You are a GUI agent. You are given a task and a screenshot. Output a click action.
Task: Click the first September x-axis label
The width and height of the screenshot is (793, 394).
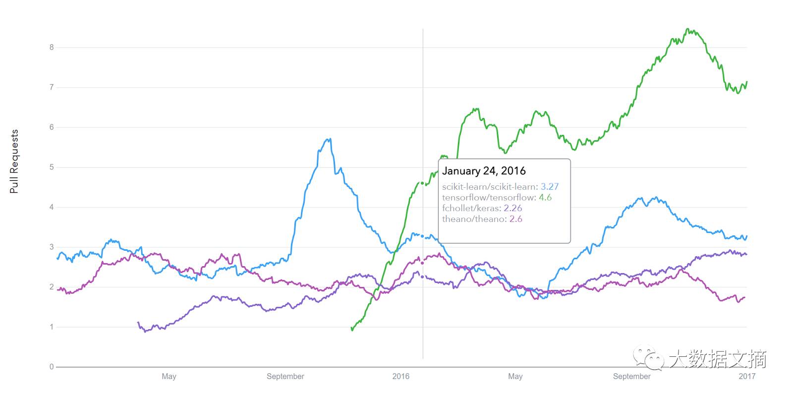pos(285,376)
